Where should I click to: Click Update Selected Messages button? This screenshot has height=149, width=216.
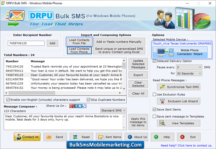tap(138, 64)
